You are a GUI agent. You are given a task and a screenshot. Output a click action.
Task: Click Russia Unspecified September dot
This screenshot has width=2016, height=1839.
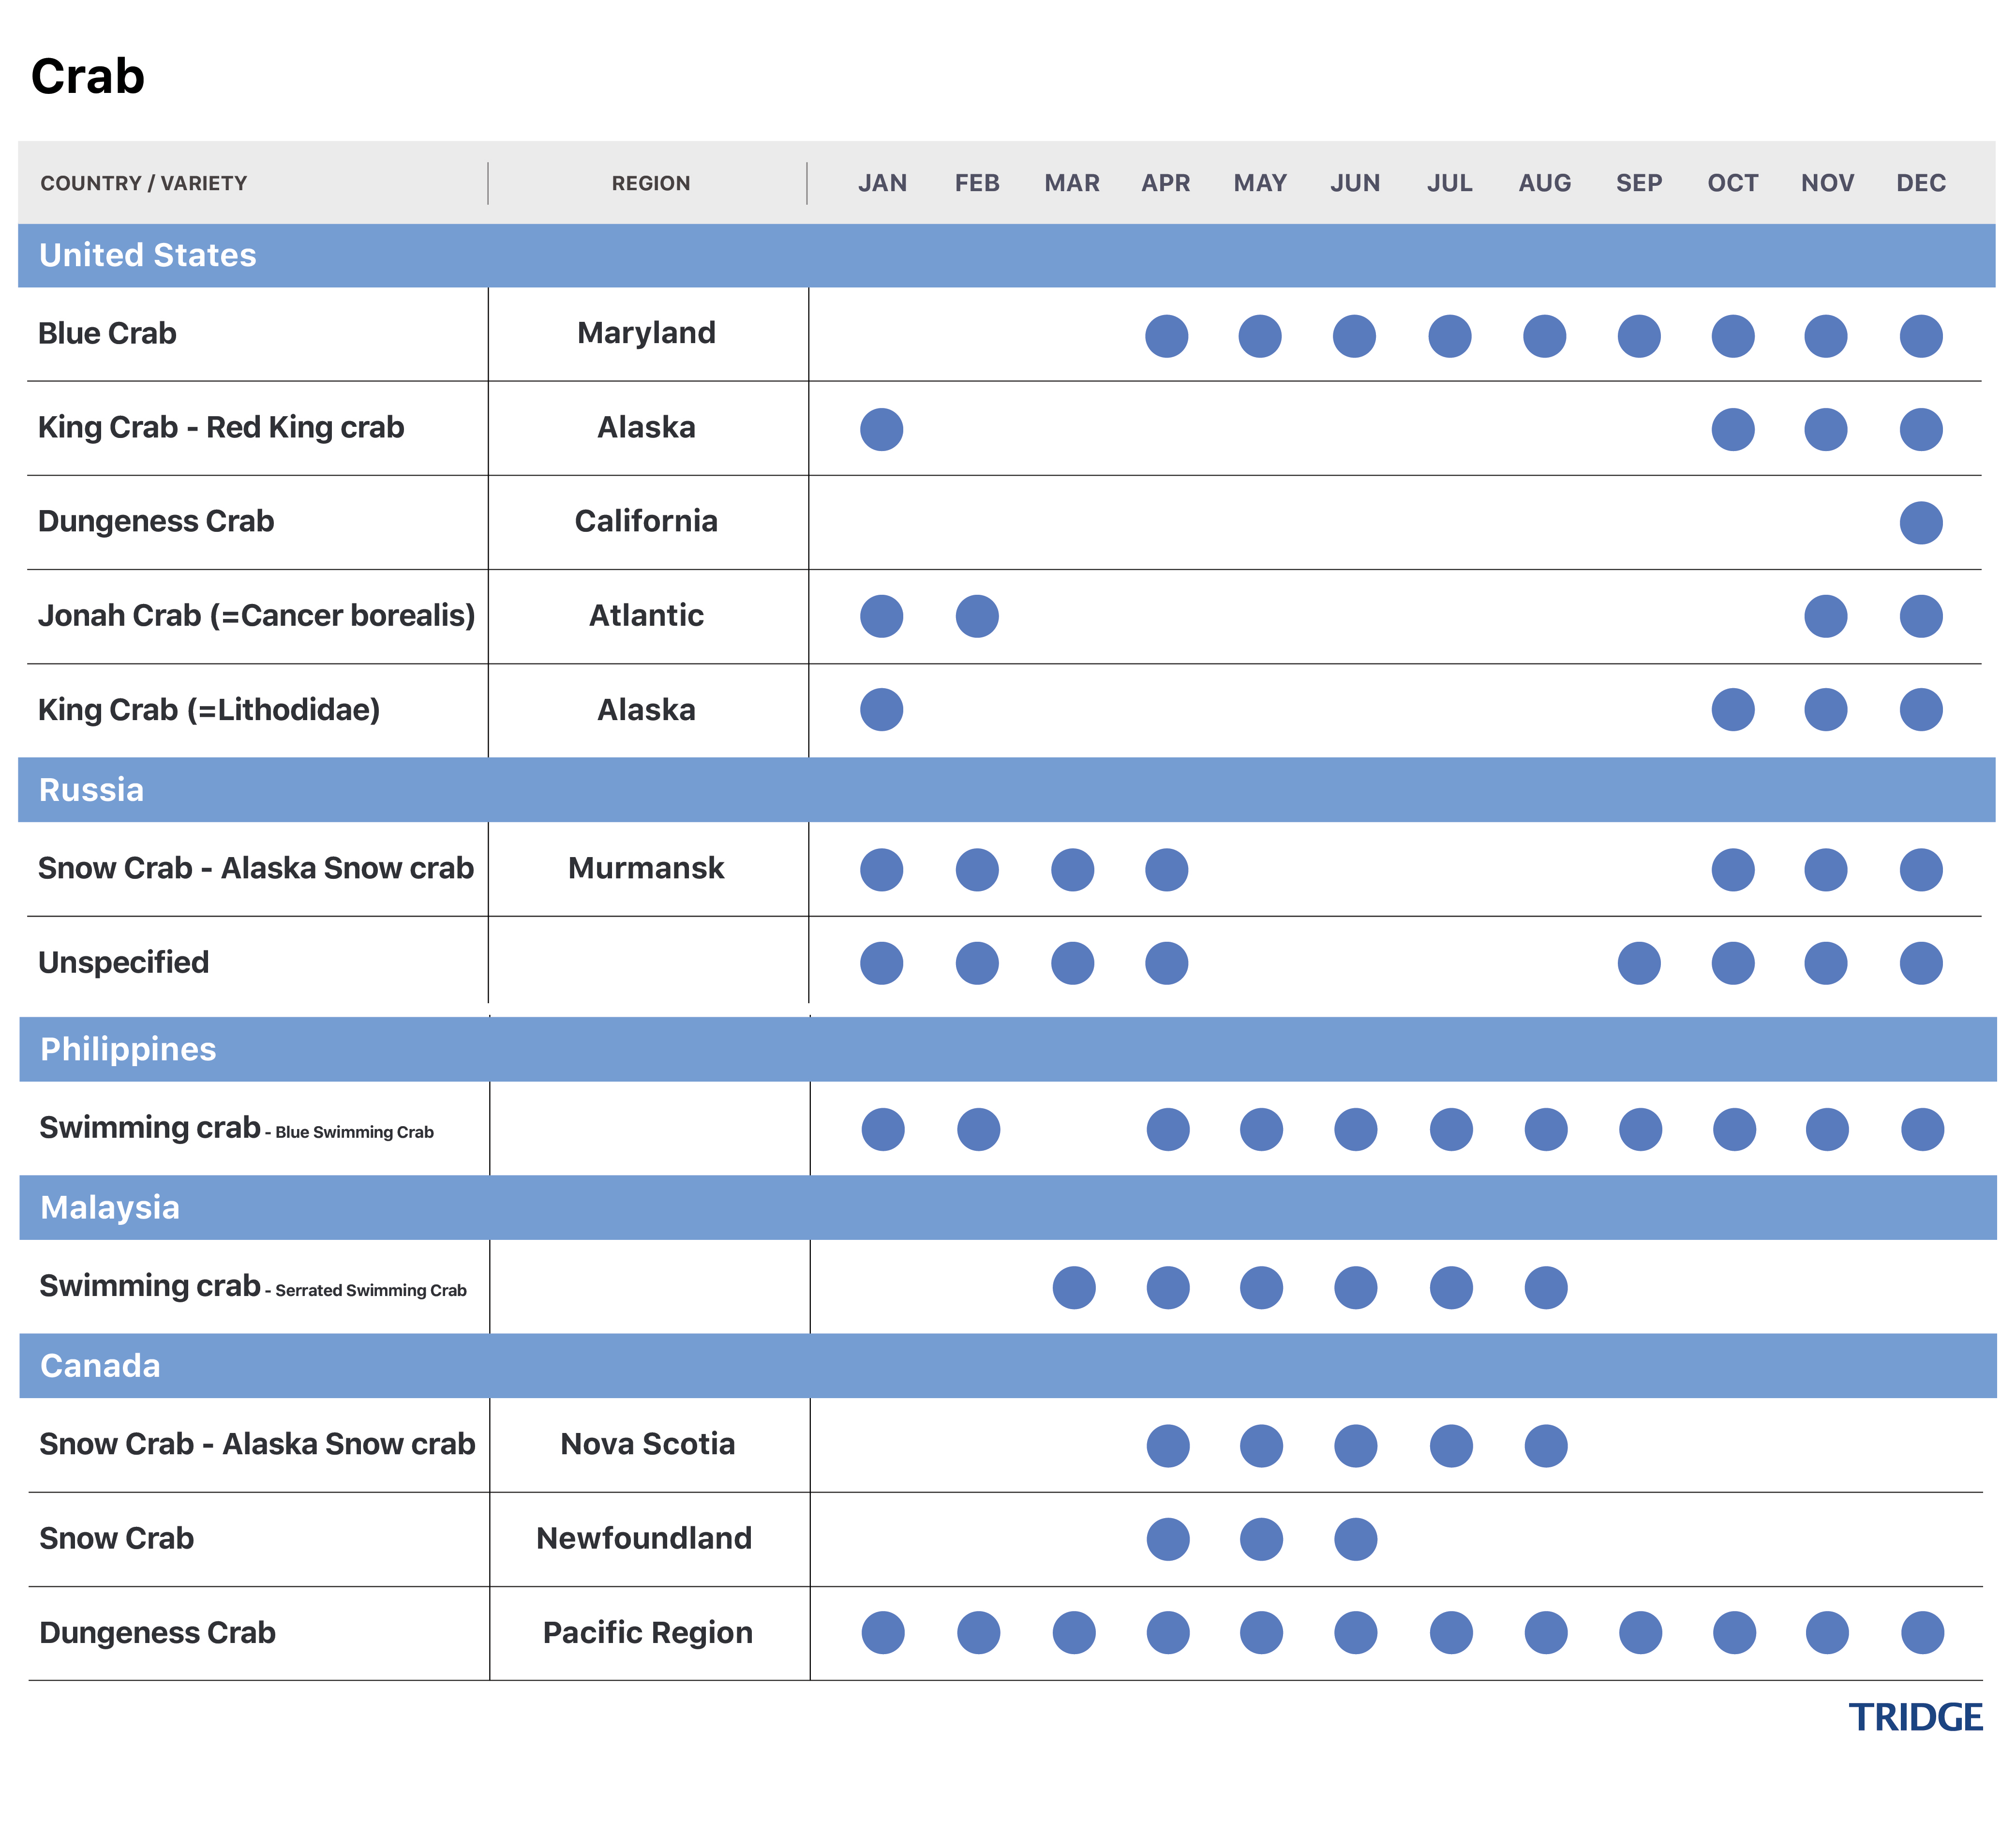point(1638,964)
